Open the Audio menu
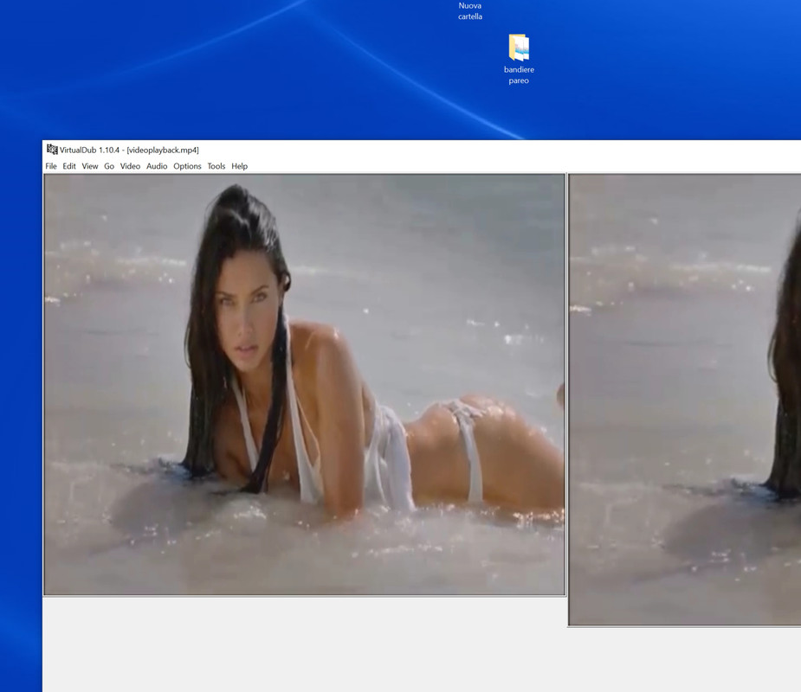The height and width of the screenshot is (692, 801). point(157,166)
